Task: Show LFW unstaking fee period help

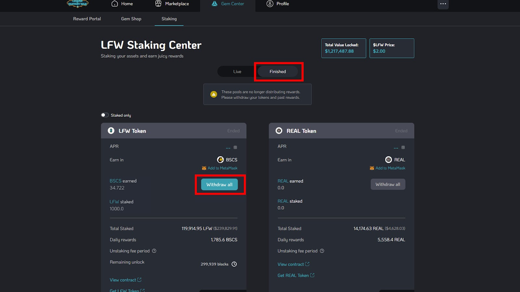Action: point(154,251)
